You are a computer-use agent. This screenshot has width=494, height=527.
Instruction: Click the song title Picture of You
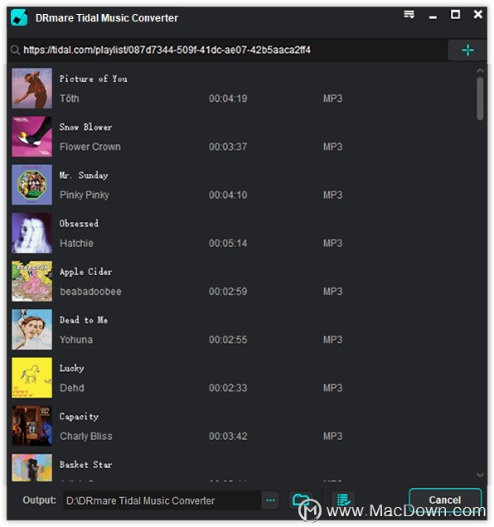pos(94,79)
